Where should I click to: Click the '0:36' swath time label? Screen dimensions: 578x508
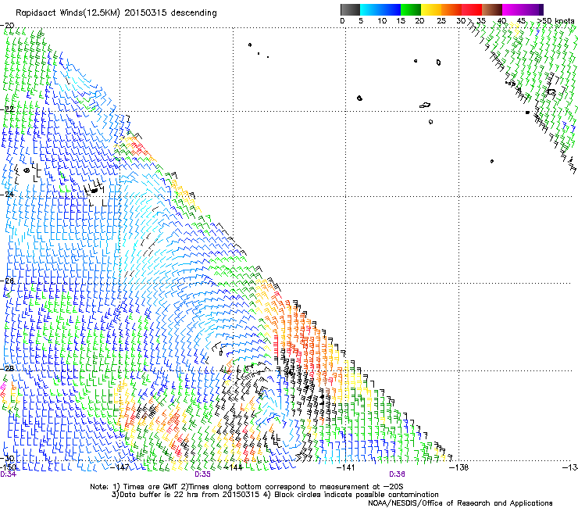click(397, 474)
